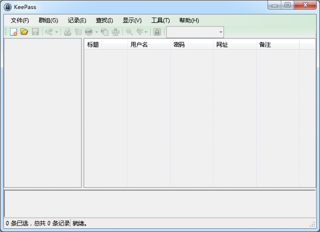Close the KeePass window
Image resolution: width=320 pixels, height=232 pixels.
(305, 5)
